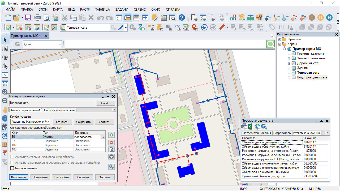The width and height of the screenshot is (340, 191).
Task: Click red minus remove object icon
Action: click(x=111, y=142)
